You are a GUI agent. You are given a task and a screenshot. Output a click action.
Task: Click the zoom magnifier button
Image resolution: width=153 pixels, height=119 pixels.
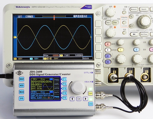coord(131,17)
